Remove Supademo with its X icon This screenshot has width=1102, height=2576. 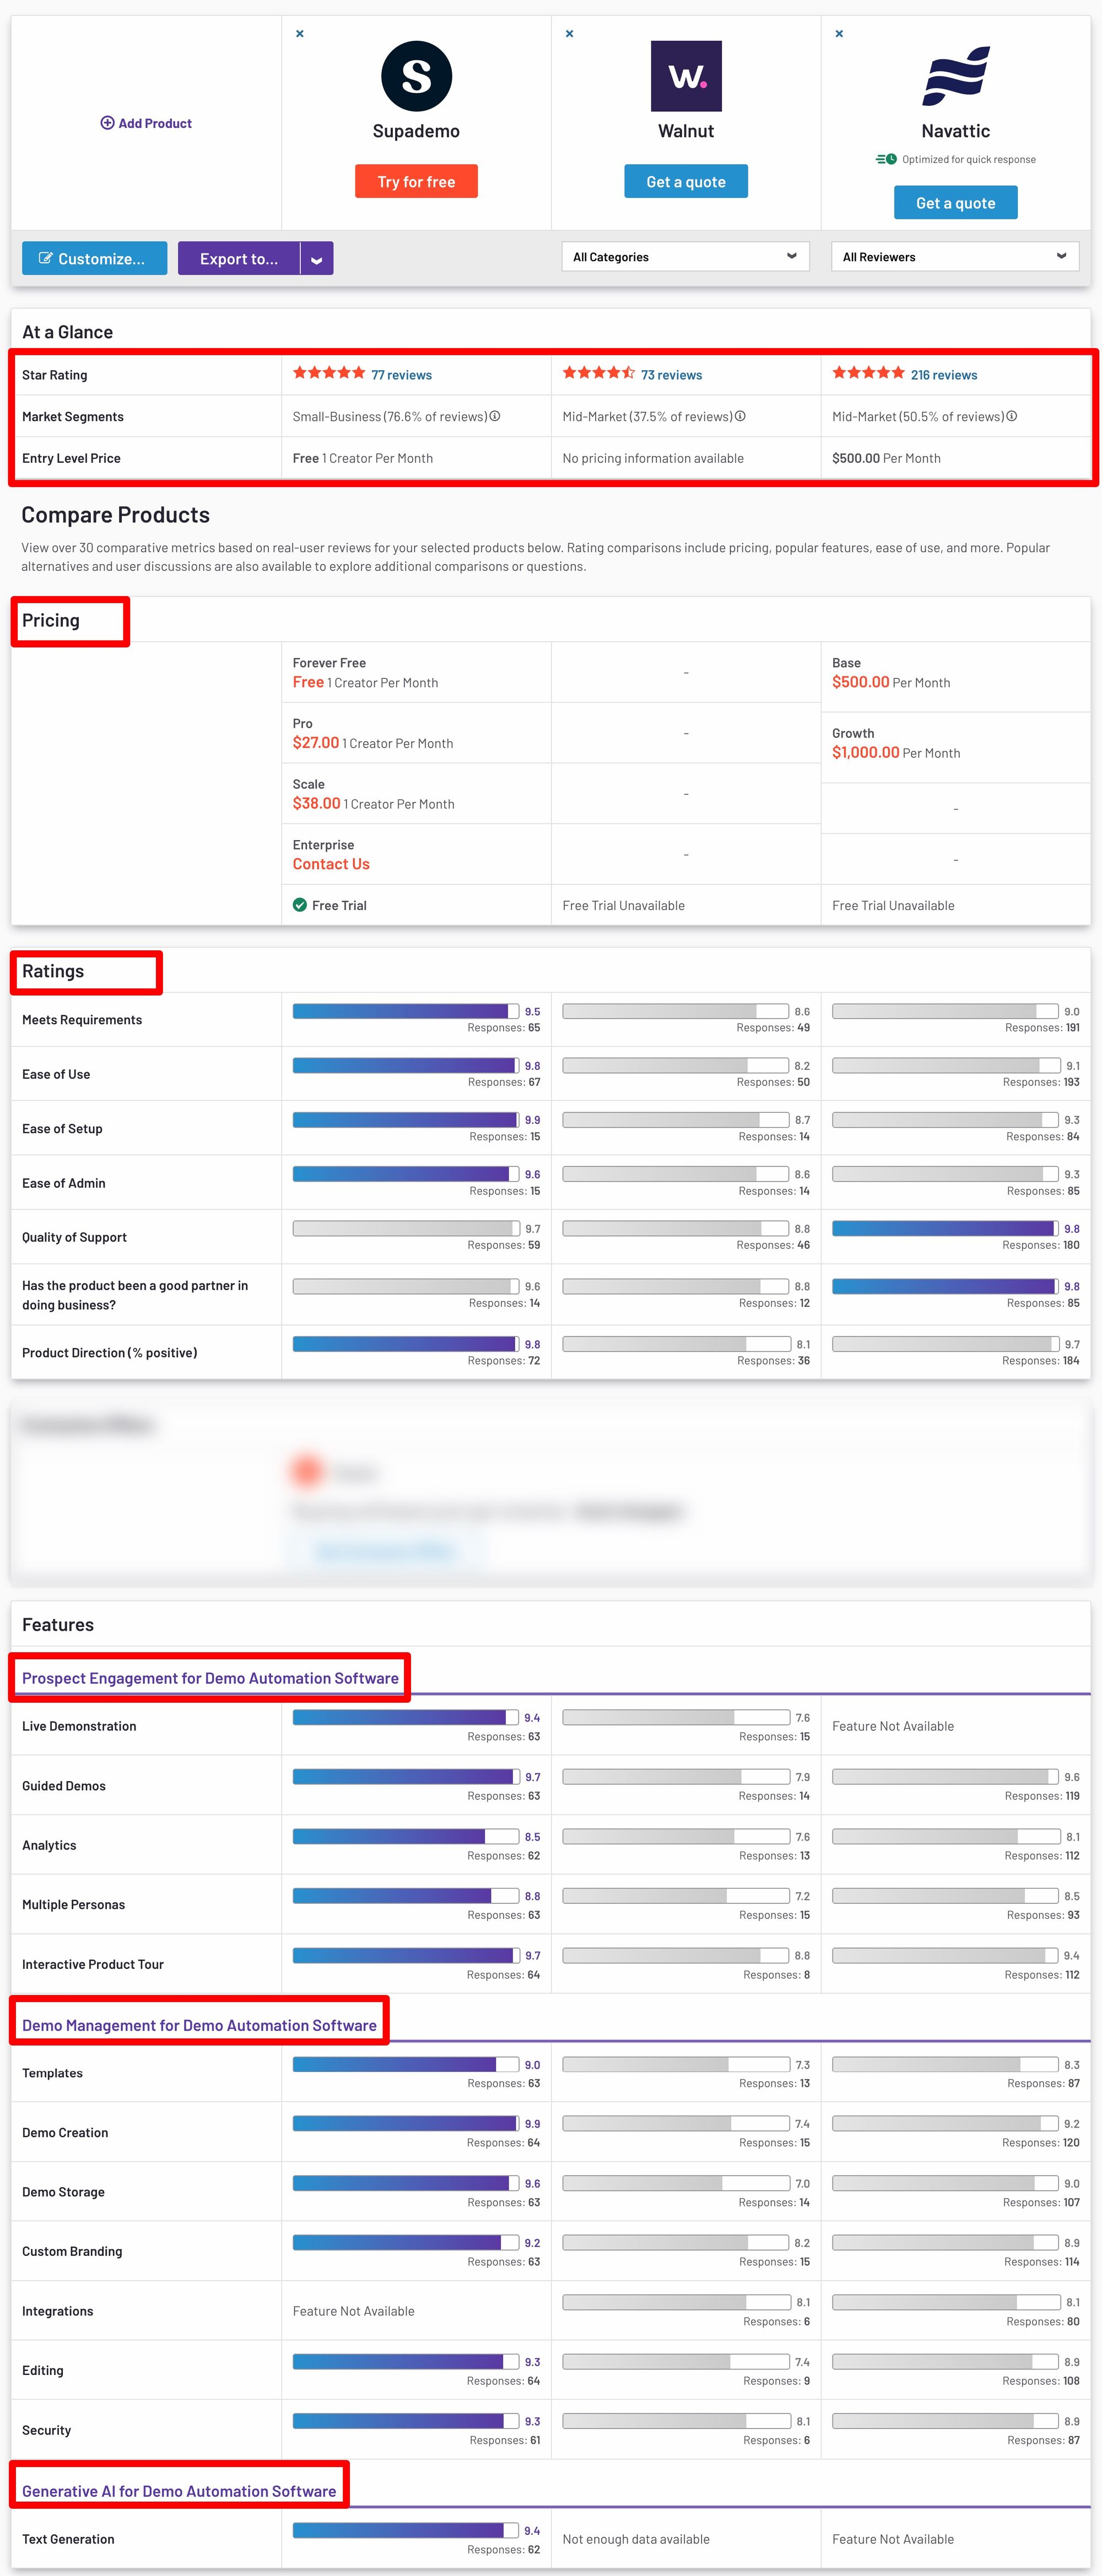[x=300, y=34]
